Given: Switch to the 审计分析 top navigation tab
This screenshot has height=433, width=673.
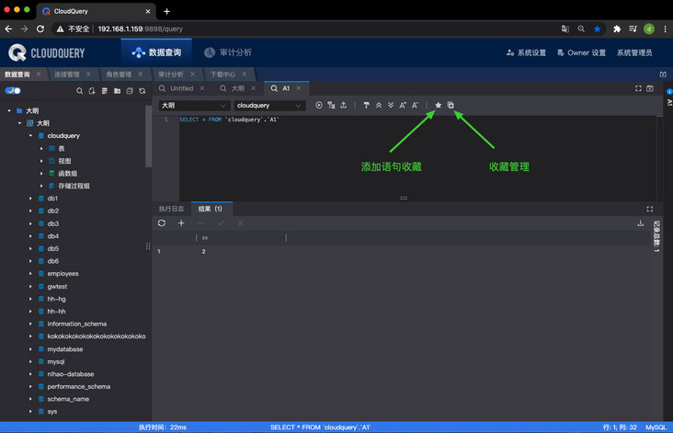Looking at the screenshot, I should pos(230,52).
